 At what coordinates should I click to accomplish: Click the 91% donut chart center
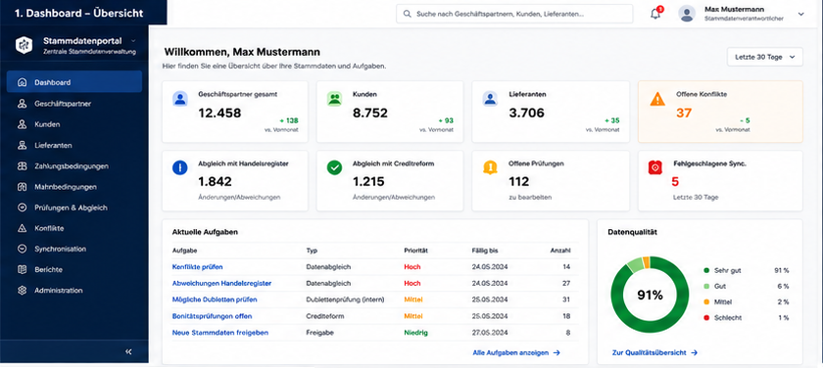click(x=650, y=296)
